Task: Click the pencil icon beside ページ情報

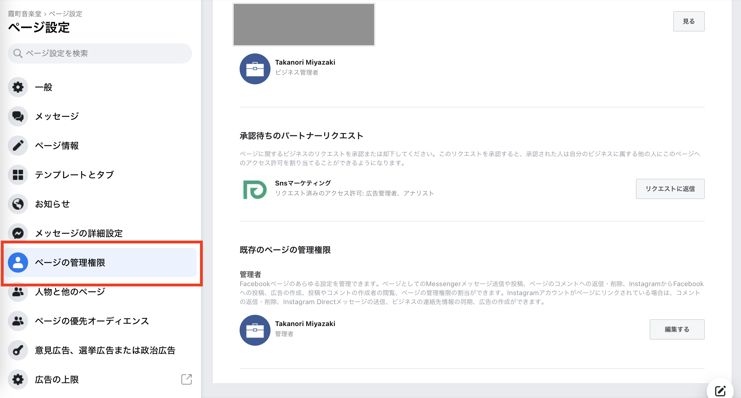Action: tap(18, 145)
